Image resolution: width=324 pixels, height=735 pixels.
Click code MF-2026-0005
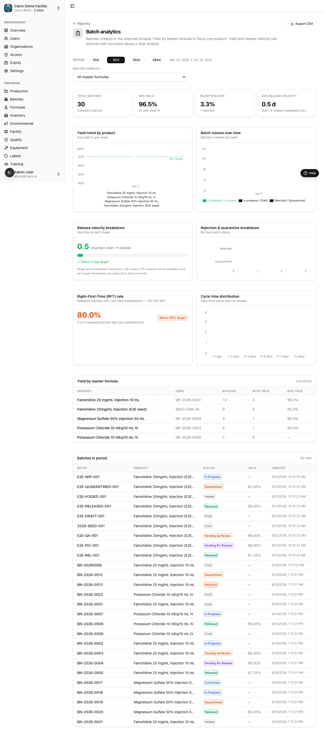[x=188, y=437]
